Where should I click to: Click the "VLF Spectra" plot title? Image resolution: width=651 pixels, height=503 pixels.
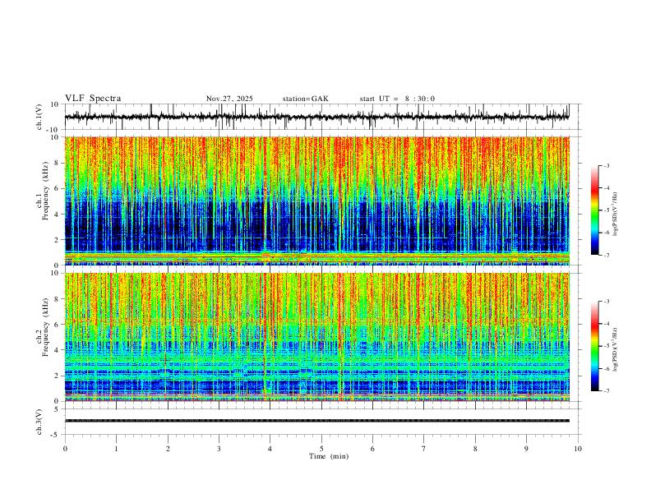[x=93, y=98]
